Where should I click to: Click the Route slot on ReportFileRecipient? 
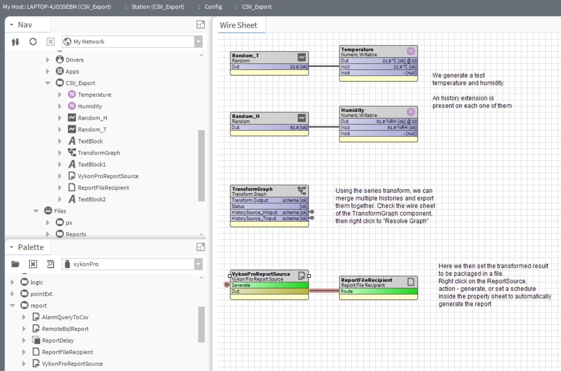tap(378, 291)
